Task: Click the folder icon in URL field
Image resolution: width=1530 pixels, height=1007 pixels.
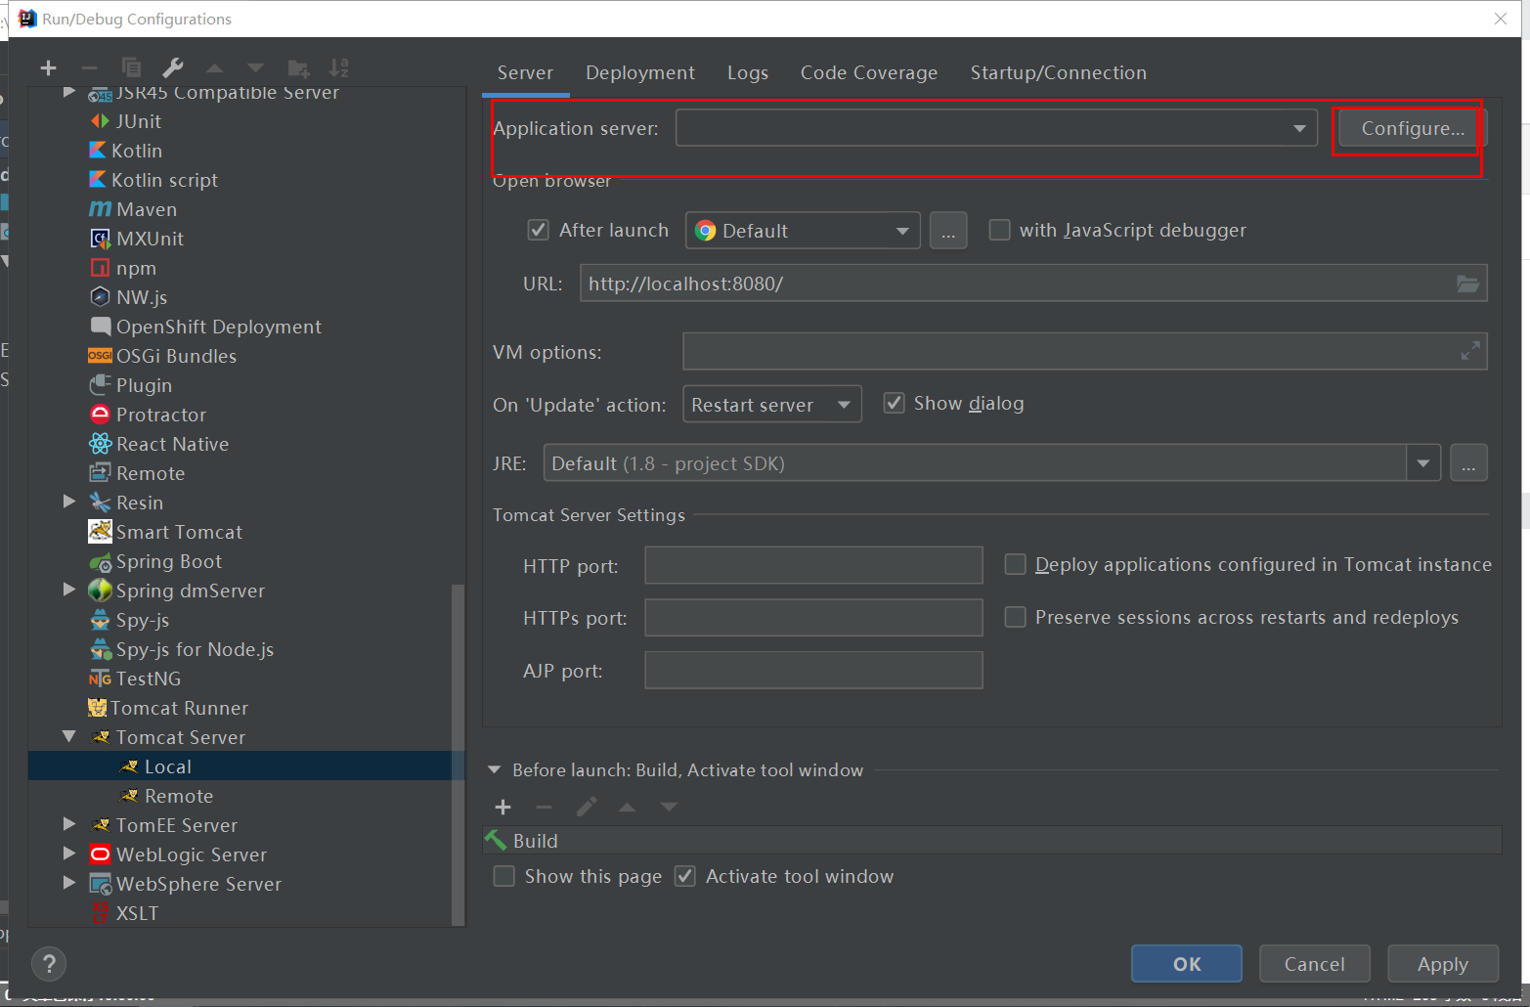Action: pos(1467,284)
